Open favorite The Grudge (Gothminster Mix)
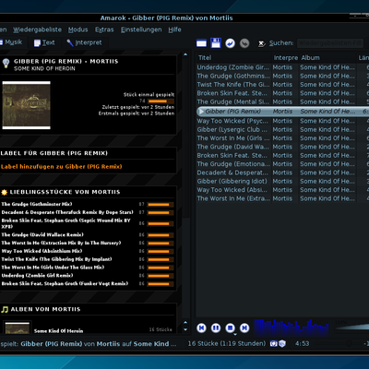Screen dimensions: 369x369 [x=37, y=204]
